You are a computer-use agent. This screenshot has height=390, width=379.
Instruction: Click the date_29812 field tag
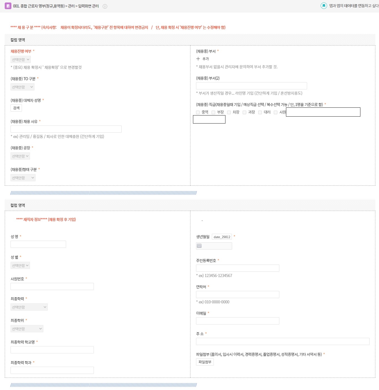coord(222,237)
